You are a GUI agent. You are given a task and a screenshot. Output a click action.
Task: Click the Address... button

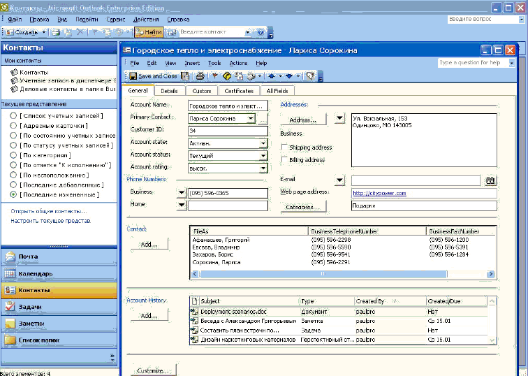coord(303,120)
